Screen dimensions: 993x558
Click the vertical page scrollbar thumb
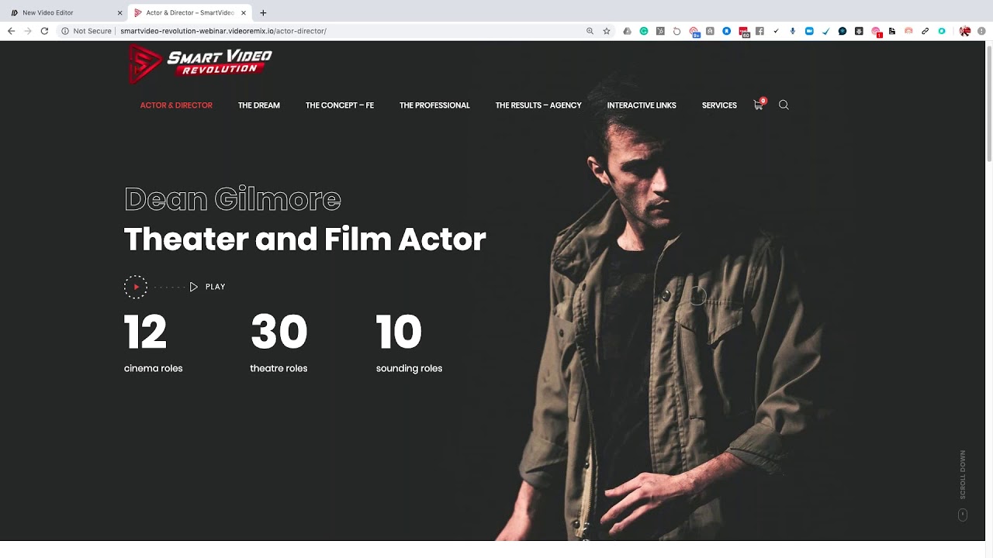988,104
